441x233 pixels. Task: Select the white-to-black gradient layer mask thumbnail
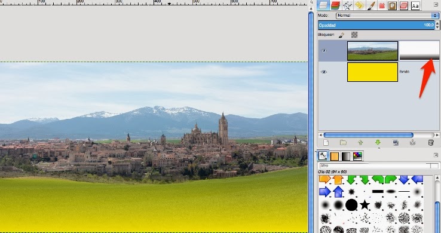click(419, 51)
